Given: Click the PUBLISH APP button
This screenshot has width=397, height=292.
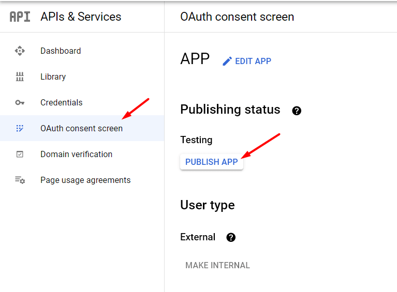Looking at the screenshot, I should pyautogui.click(x=211, y=162).
